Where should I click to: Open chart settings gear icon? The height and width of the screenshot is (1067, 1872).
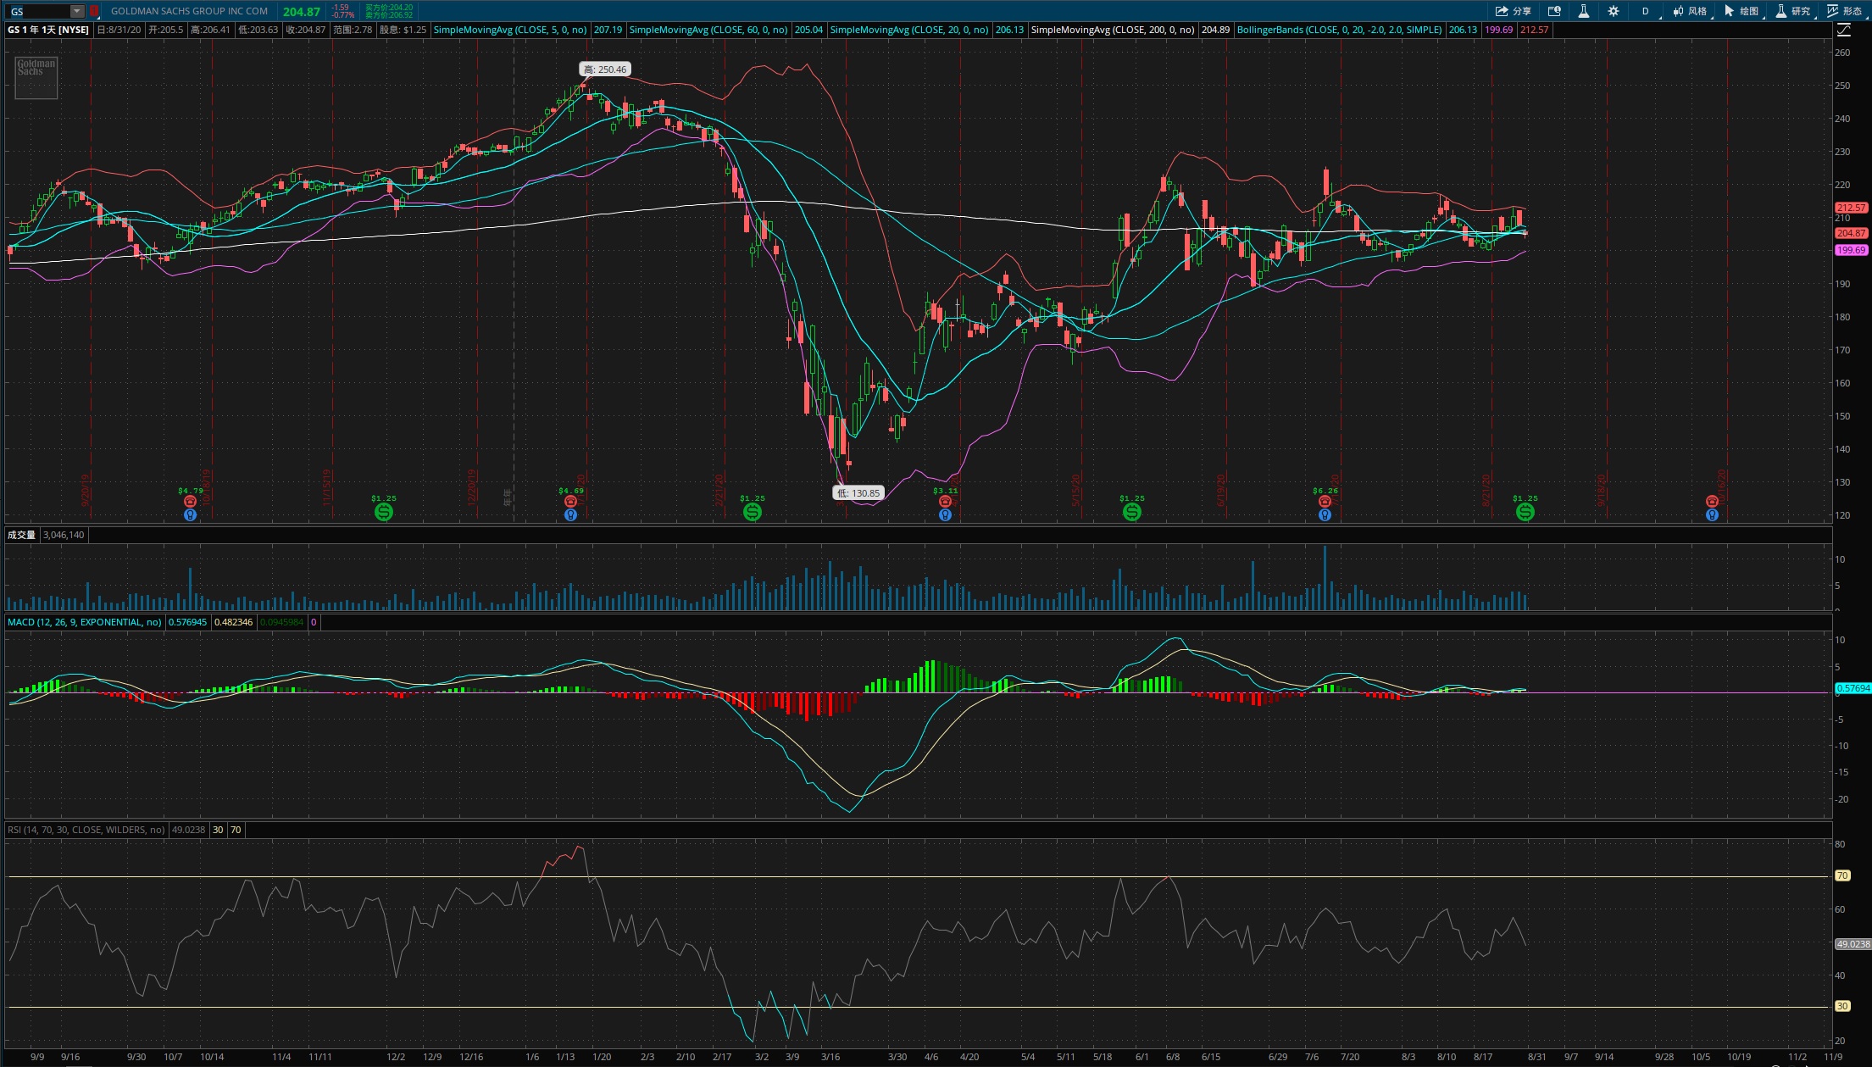[1614, 11]
